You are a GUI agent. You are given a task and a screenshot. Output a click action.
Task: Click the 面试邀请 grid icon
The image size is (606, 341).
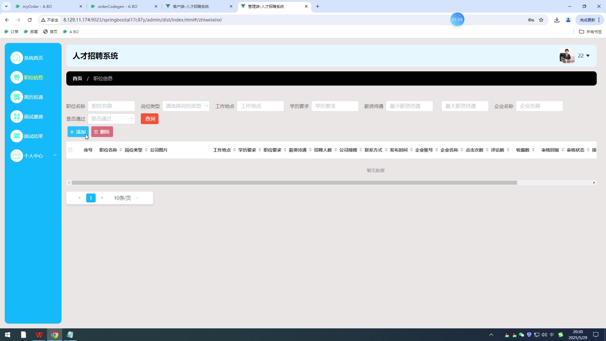[x=17, y=117]
